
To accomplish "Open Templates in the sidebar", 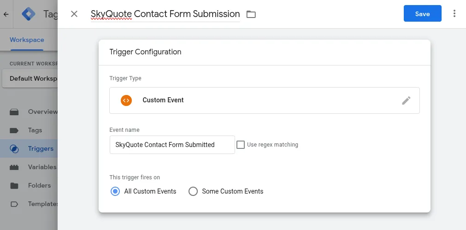I will pos(29,204).
